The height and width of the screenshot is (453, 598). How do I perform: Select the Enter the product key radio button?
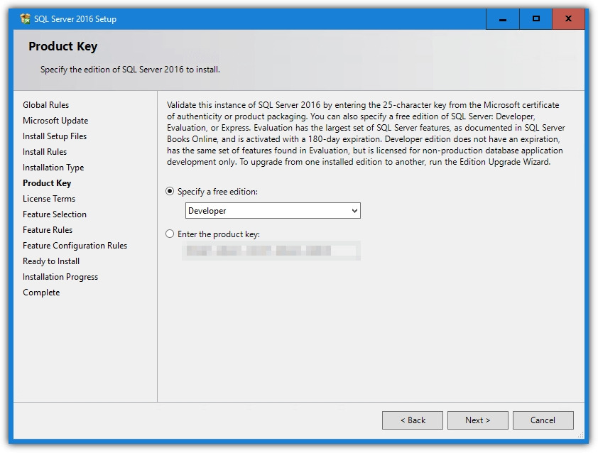[x=170, y=234]
